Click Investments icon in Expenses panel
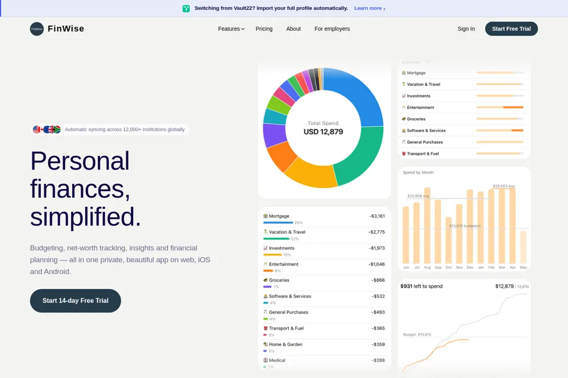568x378 pixels. (x=404, y=96)
